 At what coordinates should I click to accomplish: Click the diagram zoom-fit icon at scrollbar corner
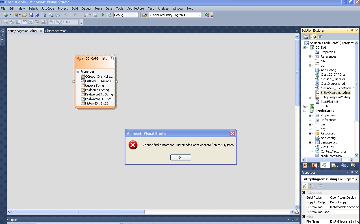click(x=297, y=212)
